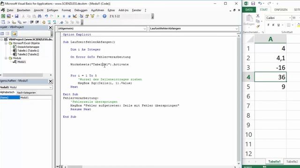The width and height of the screenshot is (300, 168).
Task: Click the Insert UserForm icon in VBA toolbar
Action: [x=8, y=16]
